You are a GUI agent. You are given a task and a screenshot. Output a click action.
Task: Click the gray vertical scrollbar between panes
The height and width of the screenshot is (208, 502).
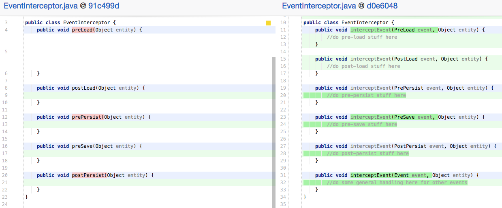(274, 132)
